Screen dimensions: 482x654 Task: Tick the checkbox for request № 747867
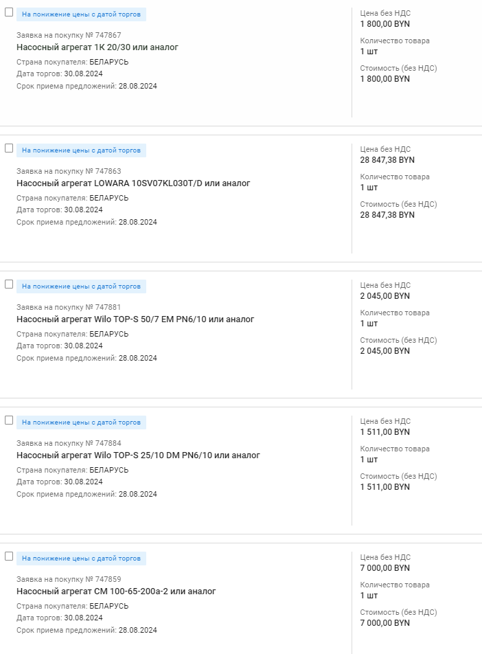[x=9, y=13]
